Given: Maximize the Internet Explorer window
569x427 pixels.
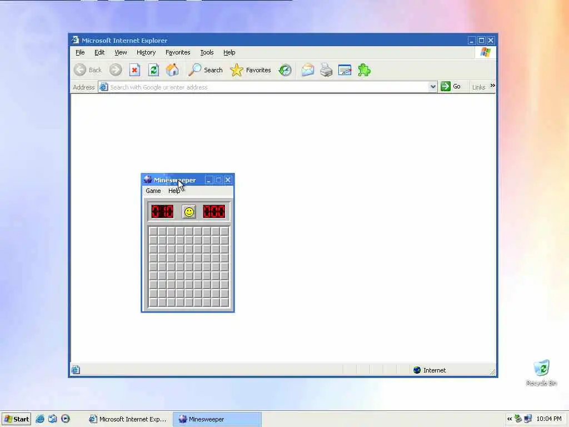Looking at the screenshot, I should tap(481, 40).
